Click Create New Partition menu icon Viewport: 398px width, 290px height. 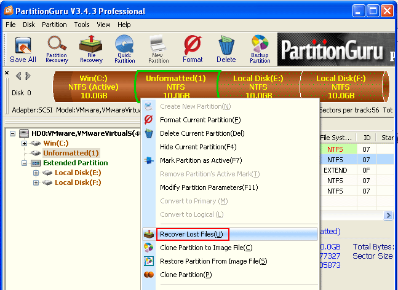148,106
